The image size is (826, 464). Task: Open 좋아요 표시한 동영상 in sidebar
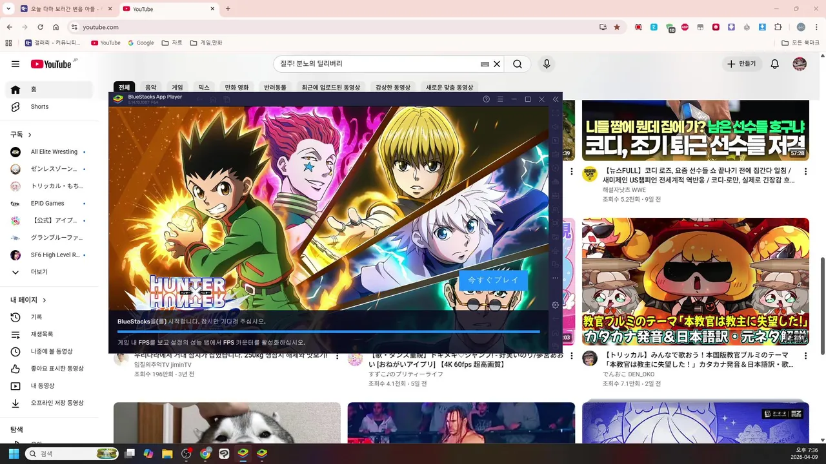[x=49, y=369]
